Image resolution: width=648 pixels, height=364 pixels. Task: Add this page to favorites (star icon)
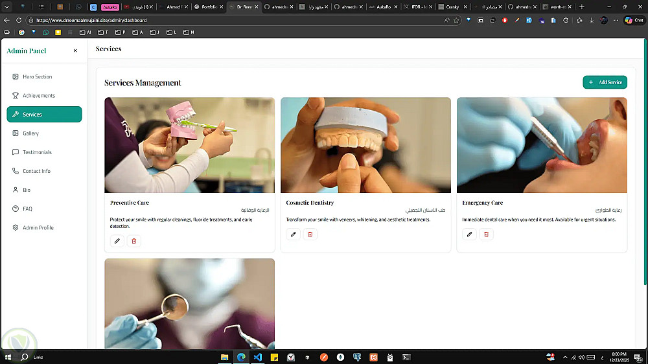456,20
